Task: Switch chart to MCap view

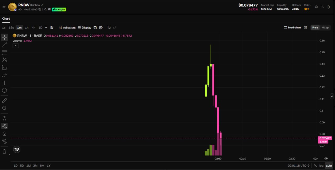Action: (x=325, y=28)
